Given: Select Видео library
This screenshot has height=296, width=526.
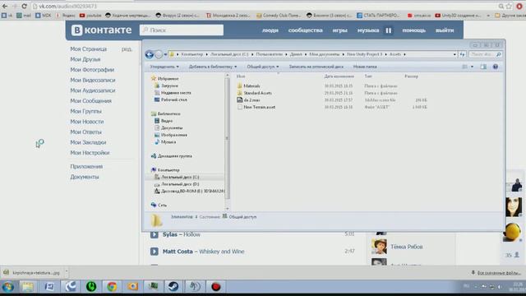Looking at the screenshot, I should pyautogui.click(x=166, y=121).
